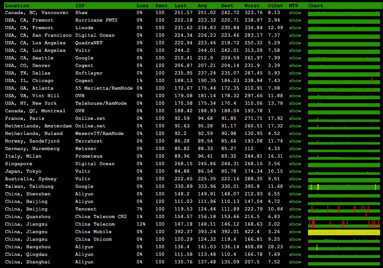The image size is (383, 268).
Task: Show MTR for Nuland WeservIT/RamNode
Action: (295, 133)
